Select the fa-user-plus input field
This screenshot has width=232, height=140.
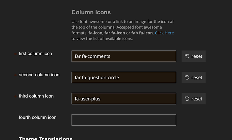124,98
